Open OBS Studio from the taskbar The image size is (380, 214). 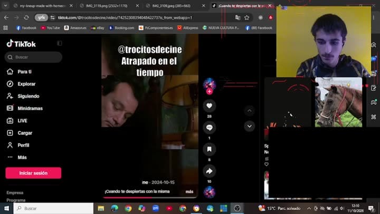(x=237, y=208)
